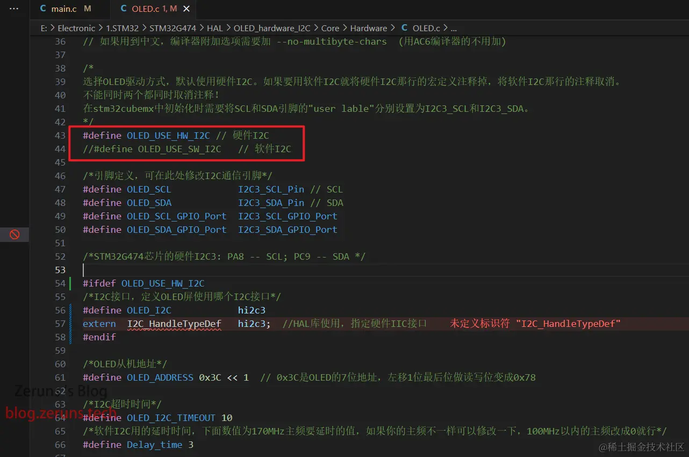Screen dimensions: 689x457
Task: Click I2C3_SDA_Pin on line 48
Action: [x=271, y=203]
